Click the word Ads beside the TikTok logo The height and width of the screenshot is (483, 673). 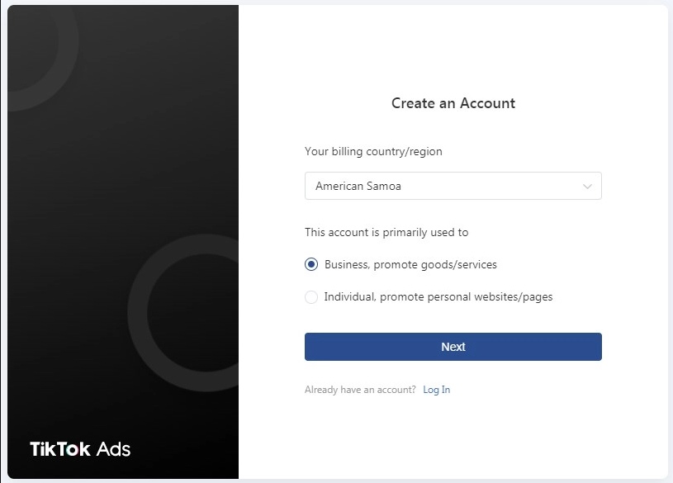pos(113,449)
